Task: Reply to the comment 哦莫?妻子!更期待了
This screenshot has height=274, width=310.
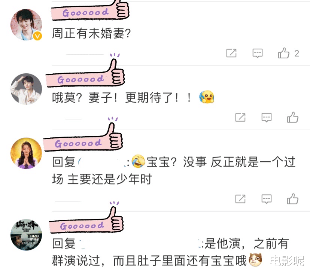Action: coord(267,118)
